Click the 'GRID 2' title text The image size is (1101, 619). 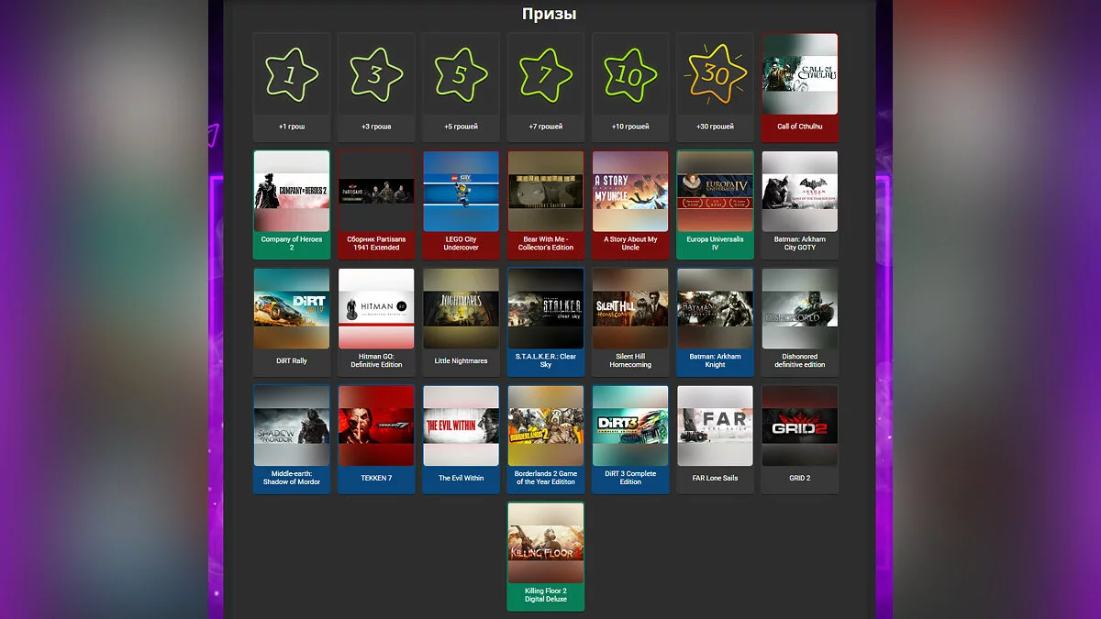tap(800, 478)
